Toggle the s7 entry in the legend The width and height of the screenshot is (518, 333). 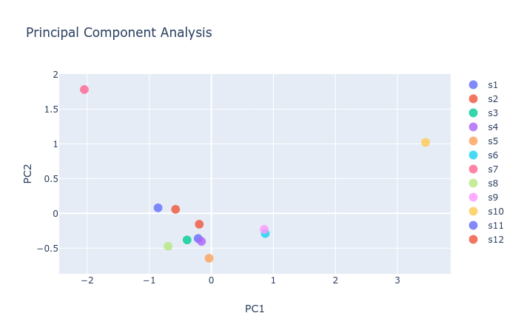click(x=493, y=169)
